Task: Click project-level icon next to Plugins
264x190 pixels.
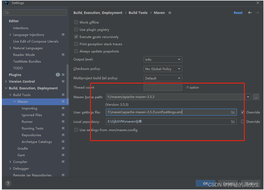Action: click(x=63, y=75)
